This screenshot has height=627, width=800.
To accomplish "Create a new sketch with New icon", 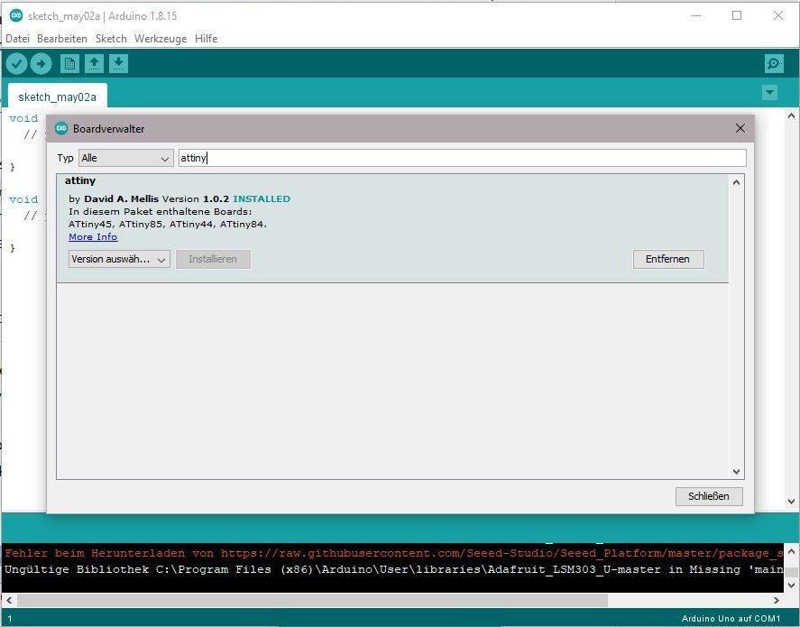I will pyautogui.click(x=69, y=64).
